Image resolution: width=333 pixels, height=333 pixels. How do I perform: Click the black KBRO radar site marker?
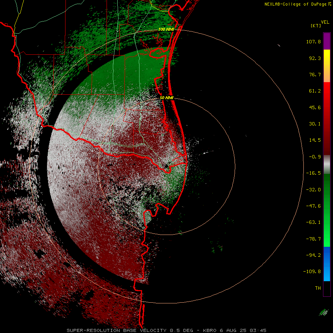click(167, 166)
